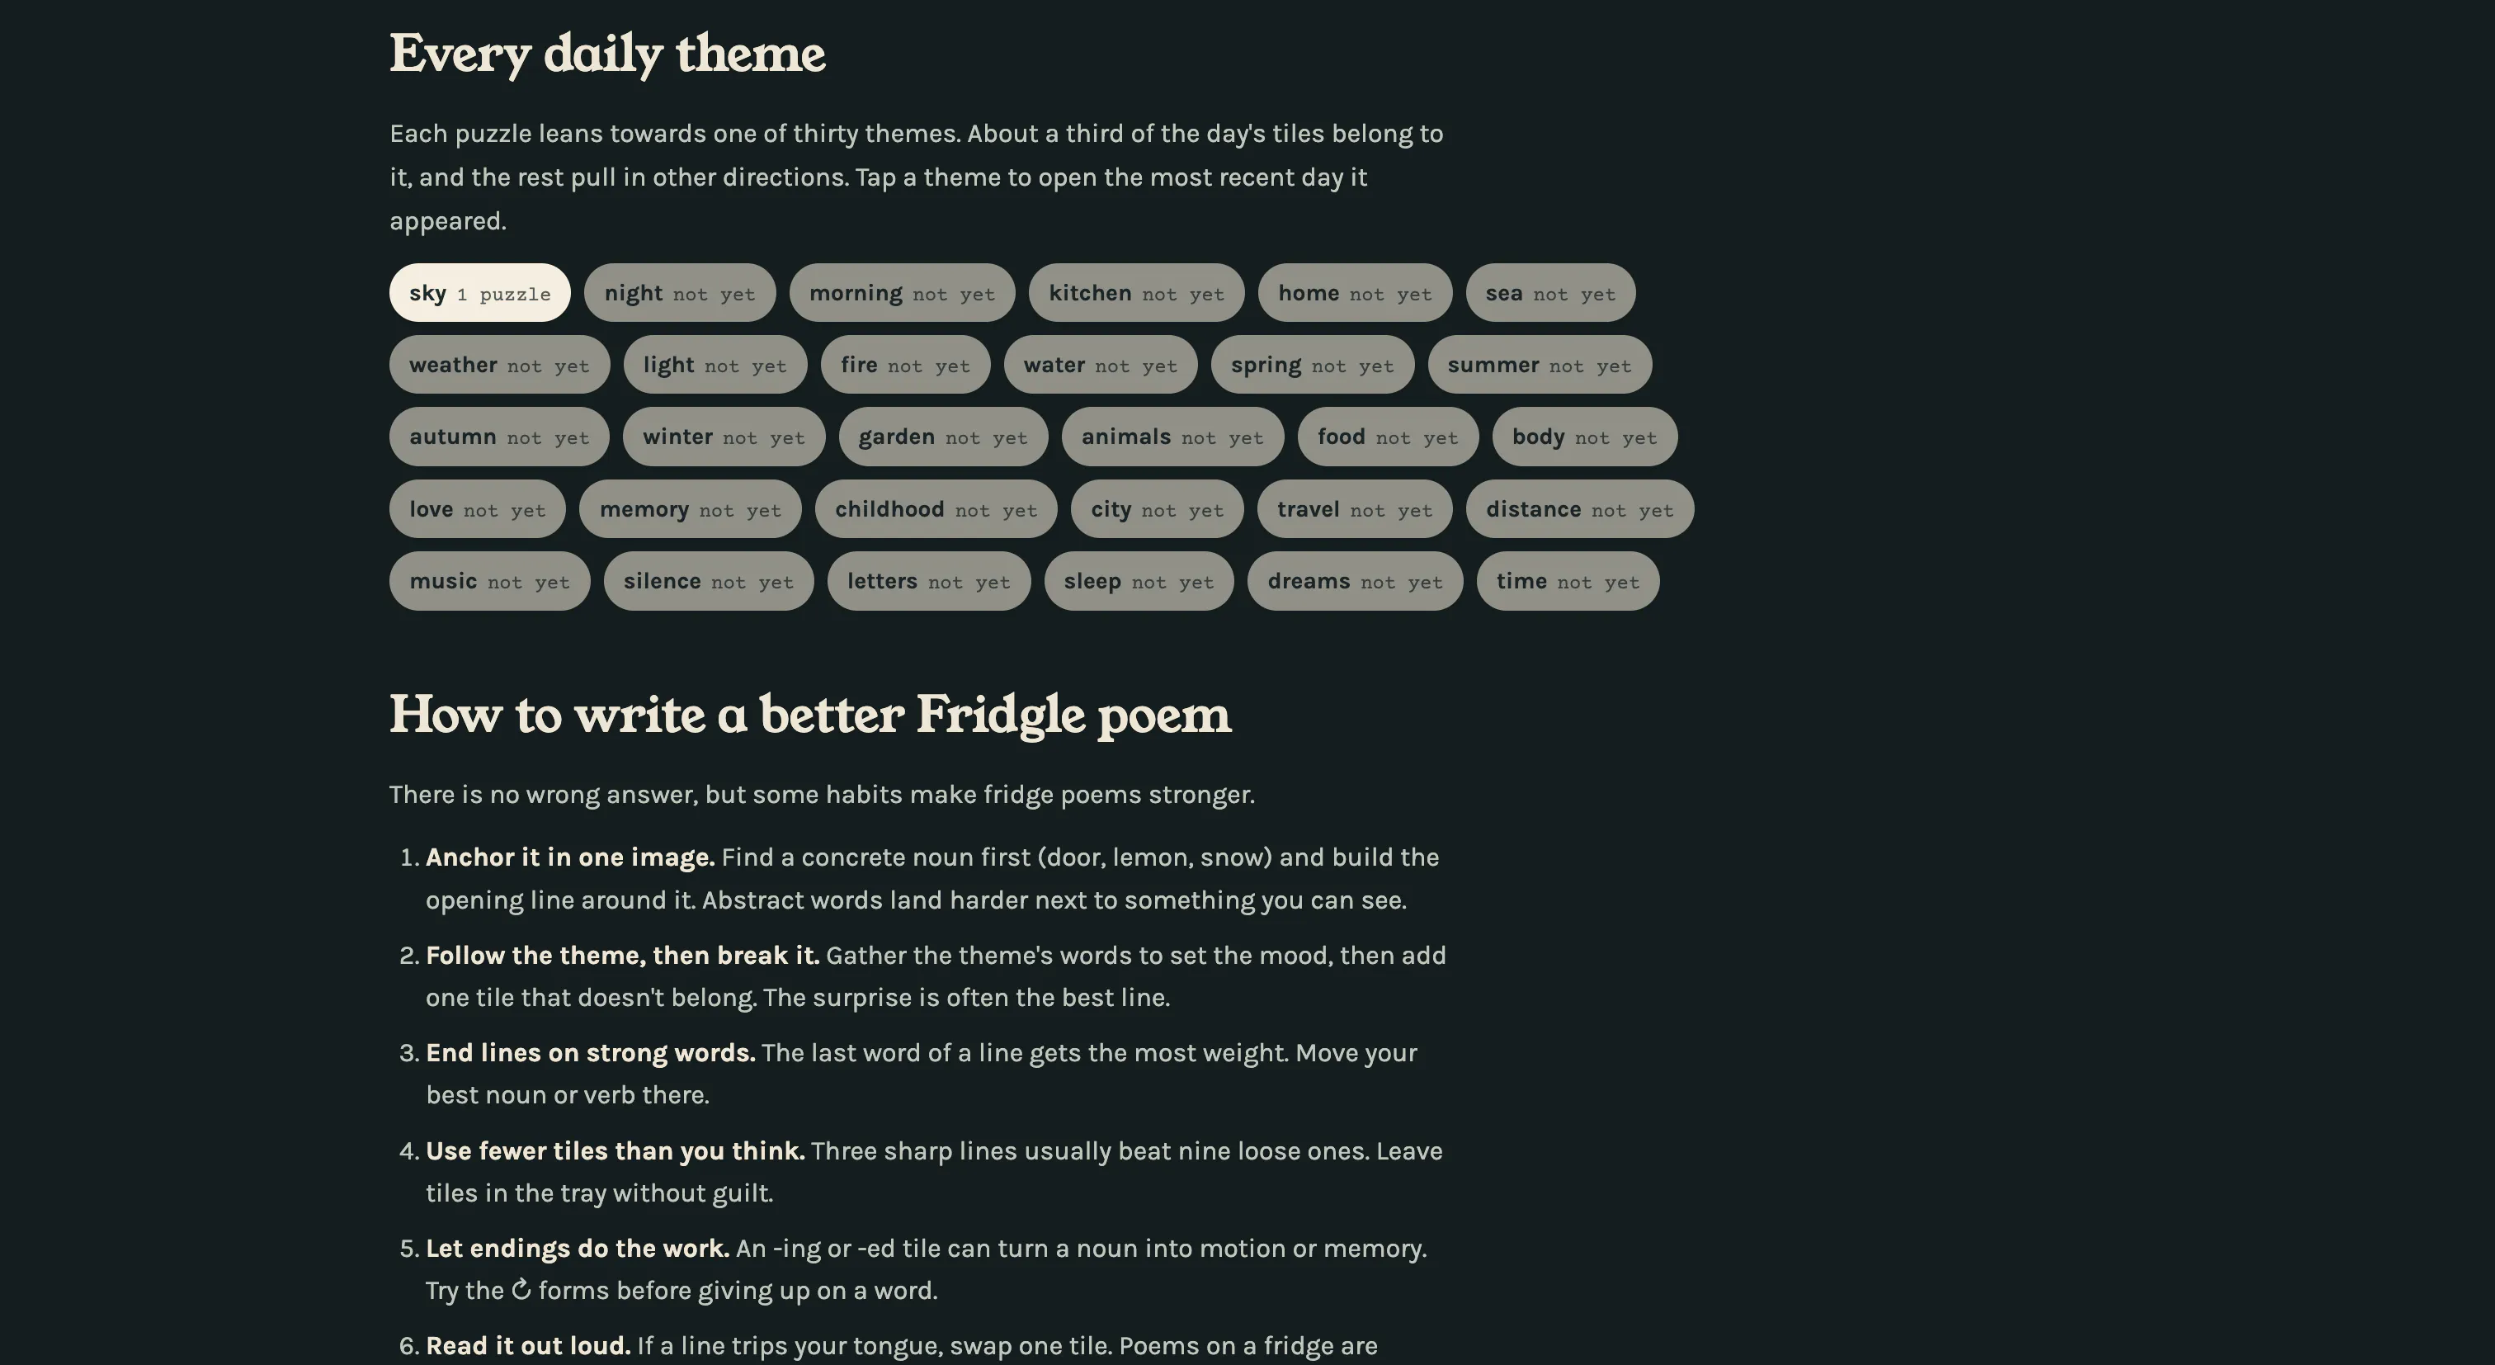This screenshot has height=1365, width=2495.
Task: Open the letters theme chip
Action: click(929, 581)
